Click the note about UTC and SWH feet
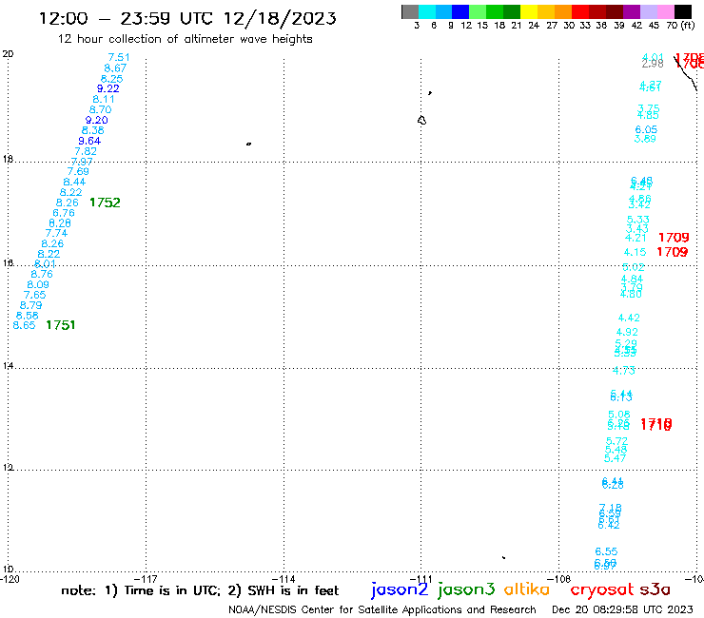 pos(200,590)
